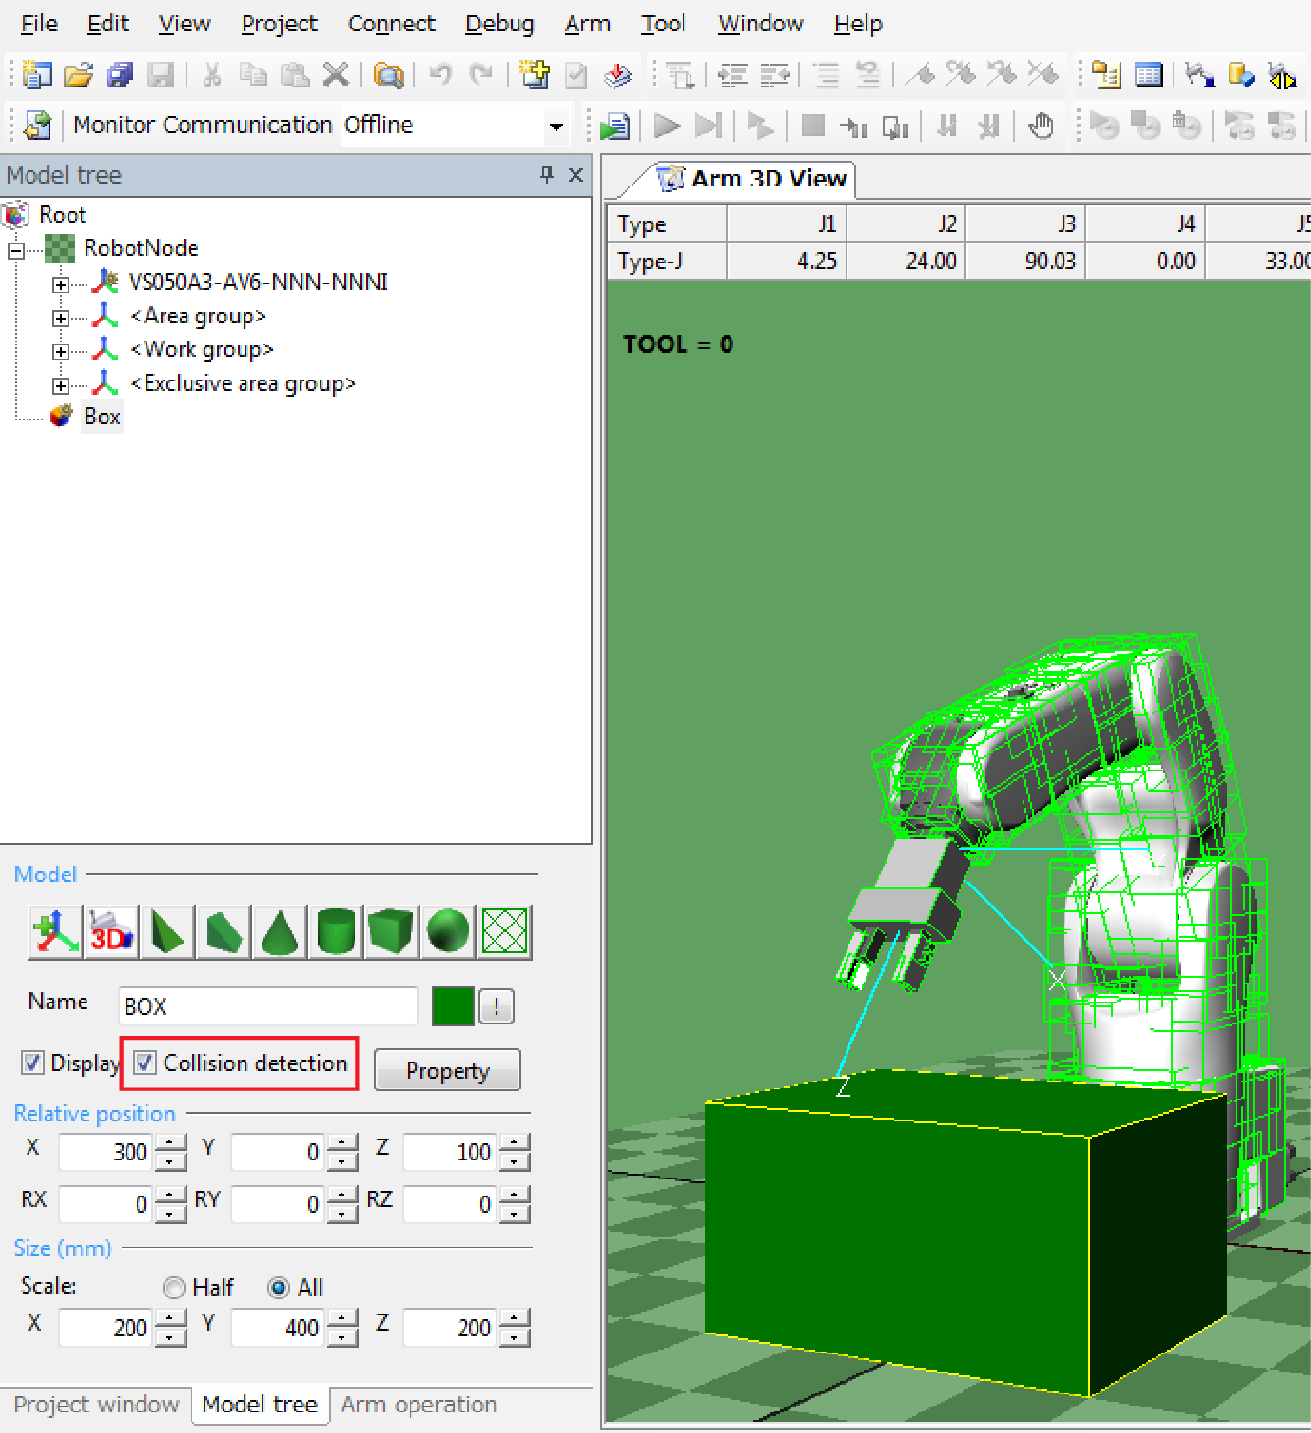Select the sphere model shape icon
1311x1433 pixels.
point(449,930)
